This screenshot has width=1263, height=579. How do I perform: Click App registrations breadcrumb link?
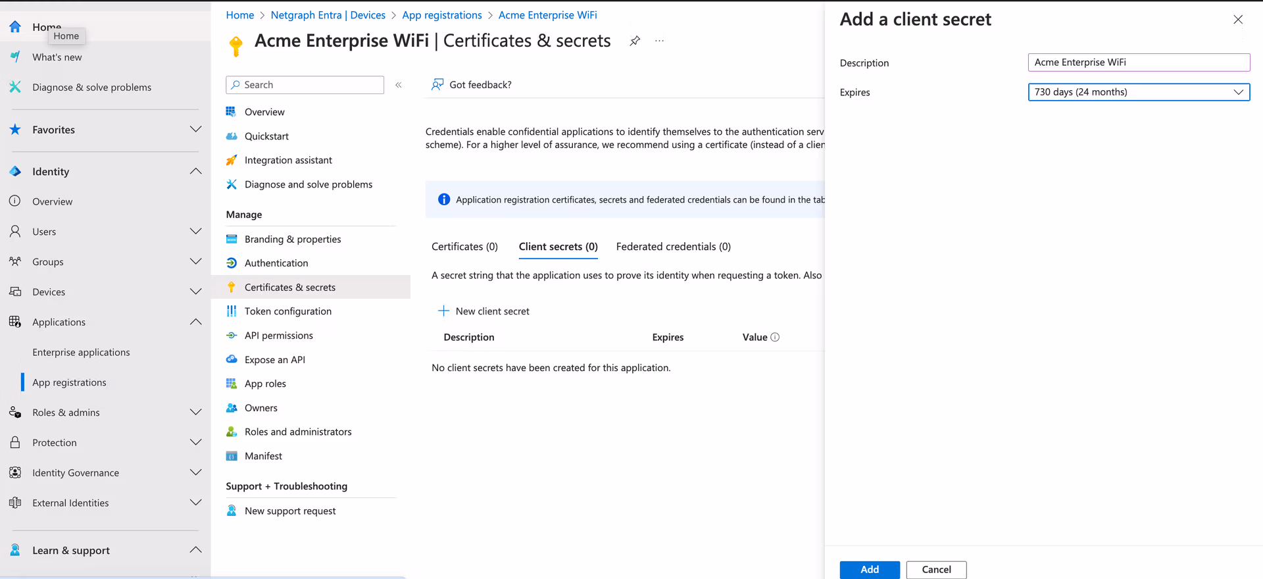(442, 15)
